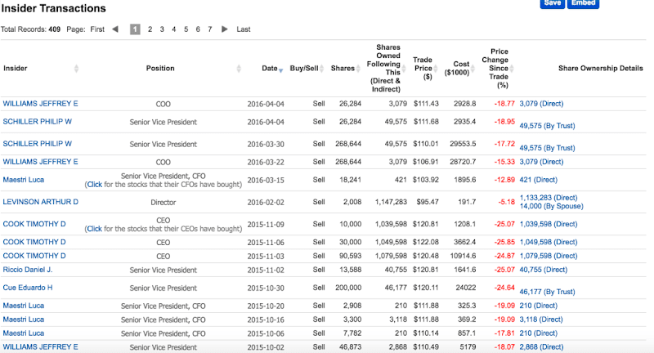The height and width of the screenshot is (353, 654).
Task: Sort table by Insider column arrows
Action: (77, 69)
